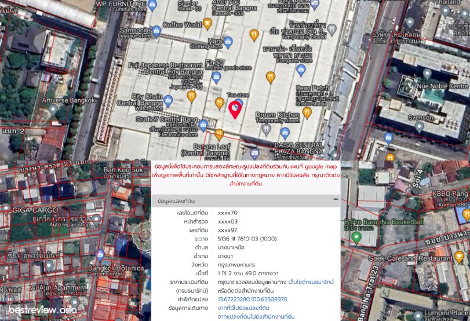The image size is (470, 321).
Task: Click the Fuji Japanese Restaurant pin
Action: tap(192, 96)
